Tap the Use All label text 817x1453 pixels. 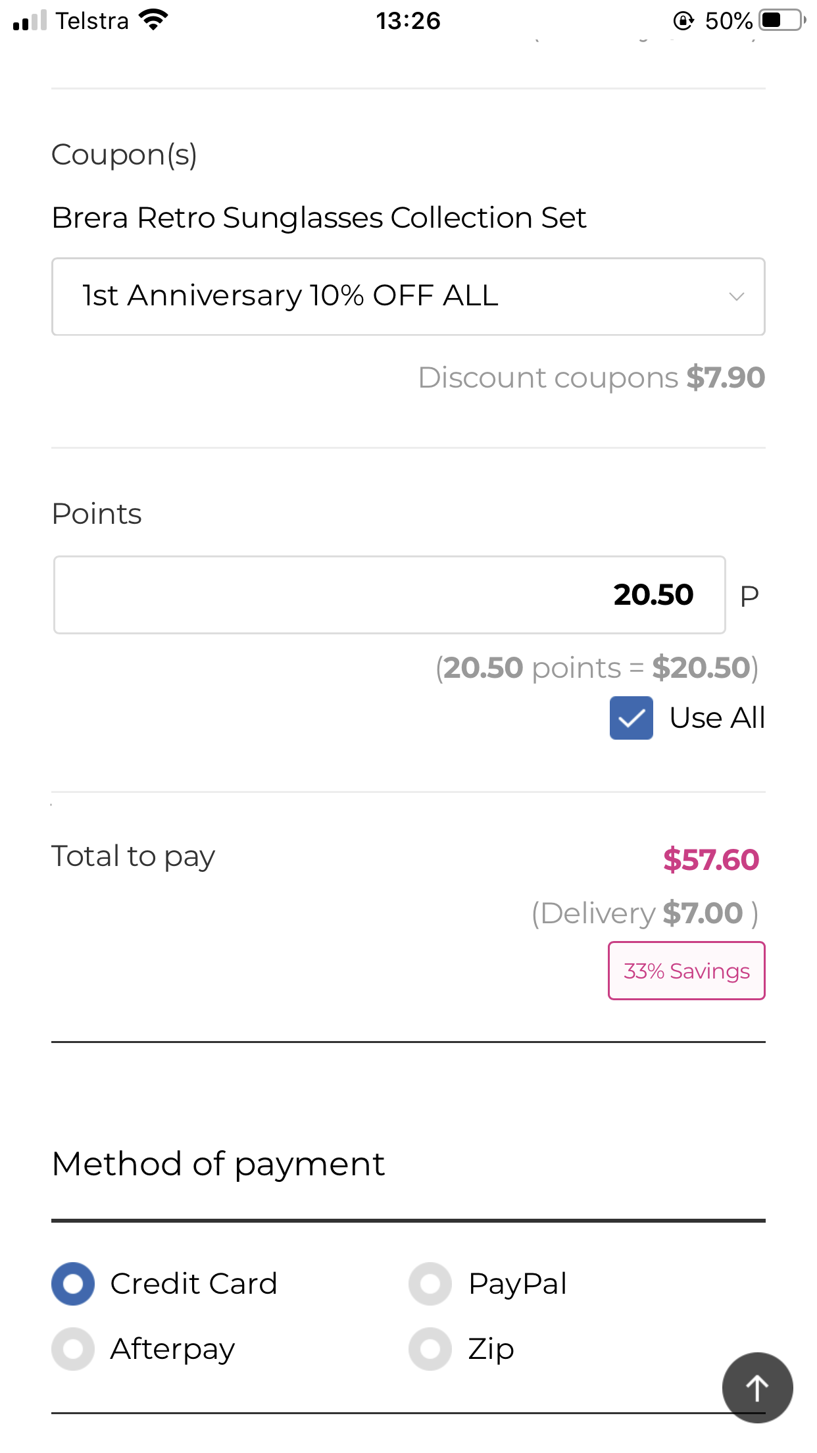[717, 718]
